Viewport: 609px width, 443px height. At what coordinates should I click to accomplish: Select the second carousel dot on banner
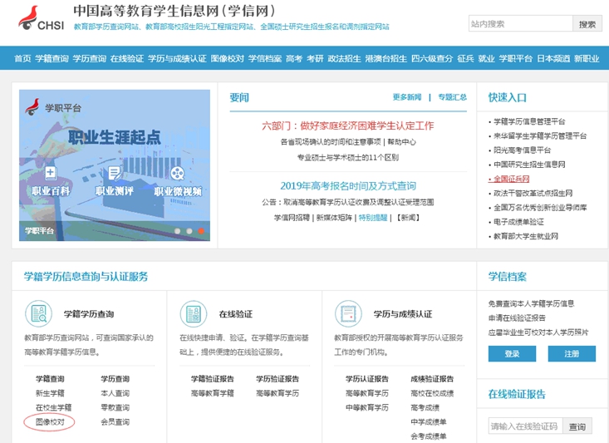coord(189,231)
